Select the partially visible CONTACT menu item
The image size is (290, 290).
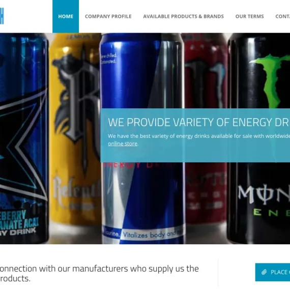point(282,16)
